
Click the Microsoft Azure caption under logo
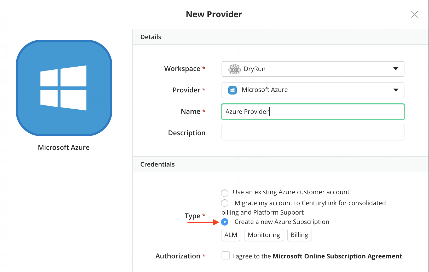coord(64,147)
